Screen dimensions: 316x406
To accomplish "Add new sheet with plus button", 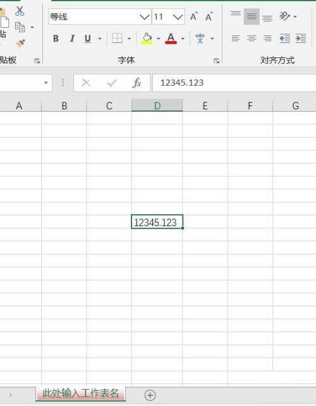I will [150, 395].
